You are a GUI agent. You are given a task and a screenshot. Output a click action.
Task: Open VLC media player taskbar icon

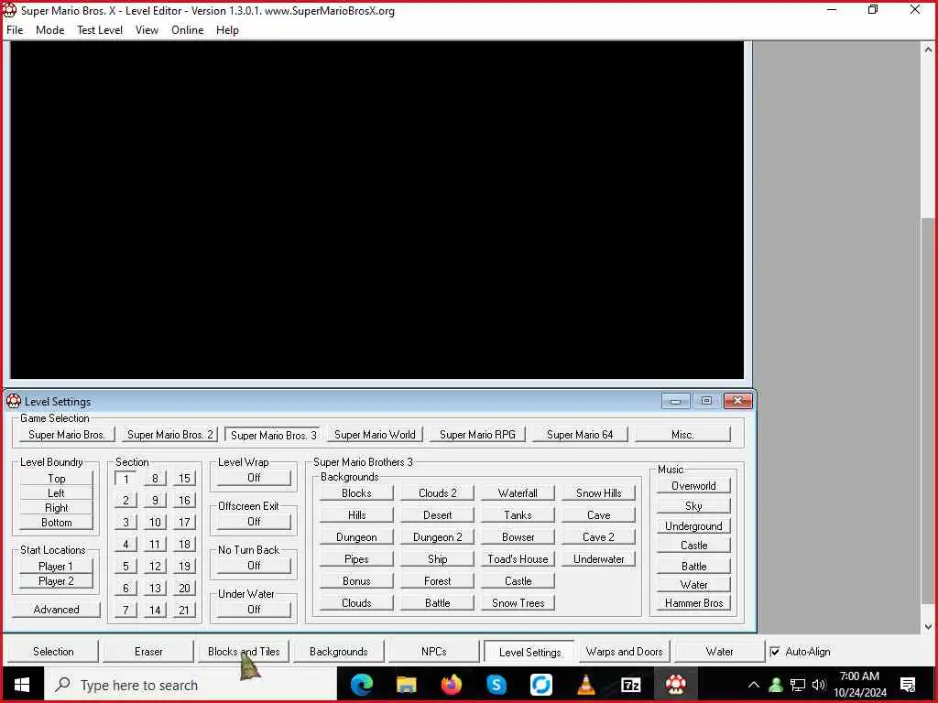[x=585, y=685]
